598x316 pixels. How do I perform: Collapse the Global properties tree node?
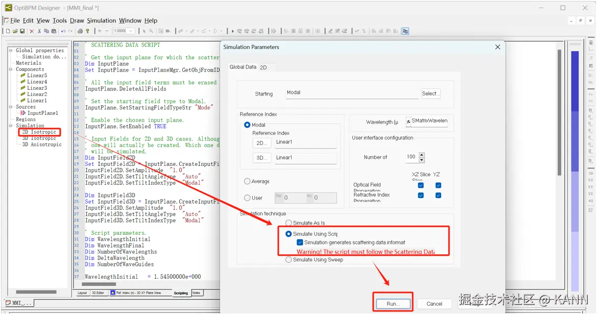[x=11, y=51]
